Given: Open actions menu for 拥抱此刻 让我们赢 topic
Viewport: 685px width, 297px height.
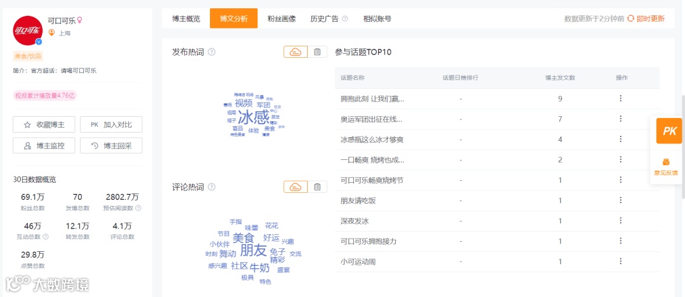Looking at the screenshot, I should (x=620, y=98).
